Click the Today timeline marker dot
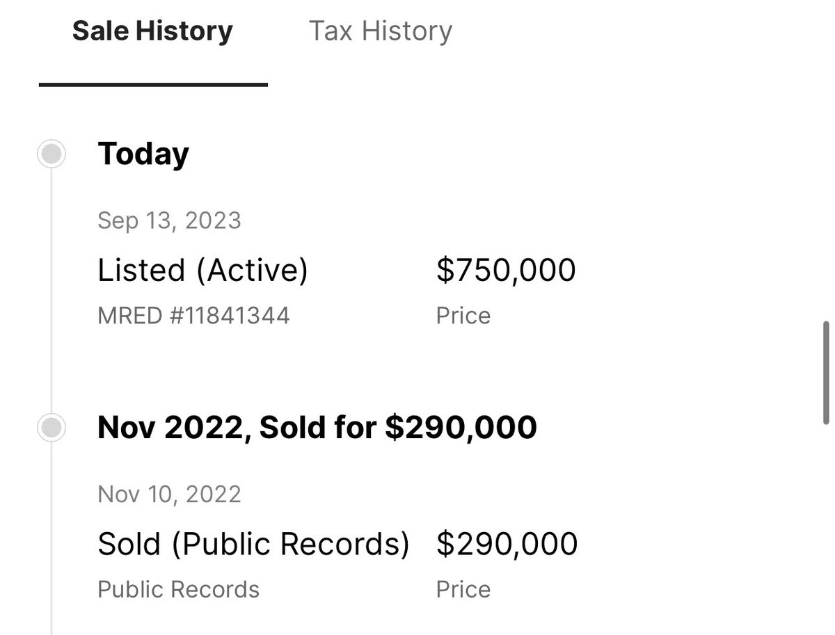This screenshot has width=835, height=635. [51, 154]
